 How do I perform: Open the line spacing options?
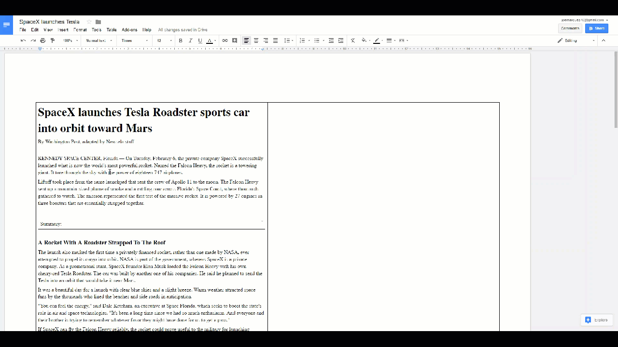pos(288,40)
